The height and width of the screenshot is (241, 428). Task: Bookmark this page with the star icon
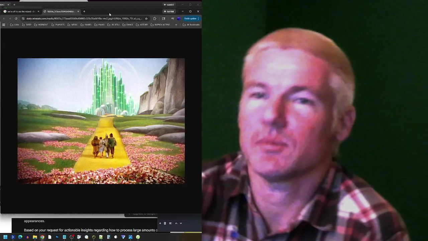[x=146, y=18]
